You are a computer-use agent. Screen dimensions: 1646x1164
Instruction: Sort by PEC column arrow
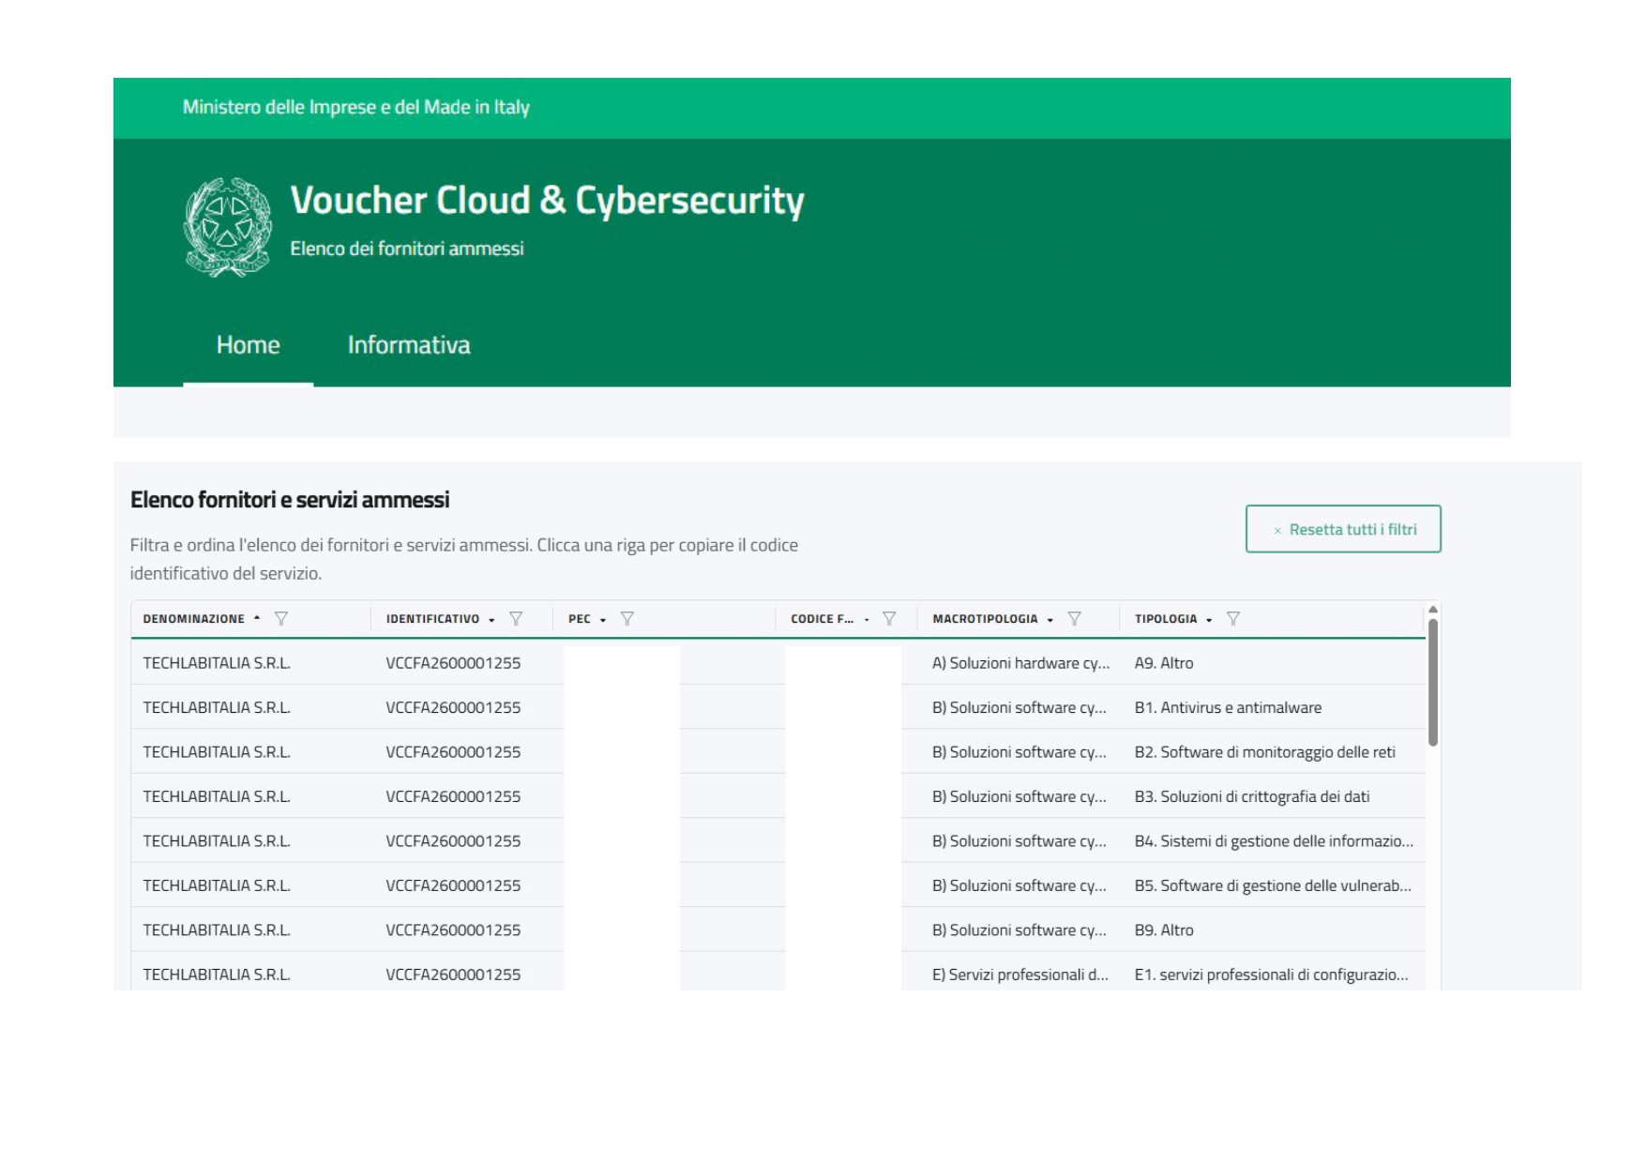[x=603, y=620]
